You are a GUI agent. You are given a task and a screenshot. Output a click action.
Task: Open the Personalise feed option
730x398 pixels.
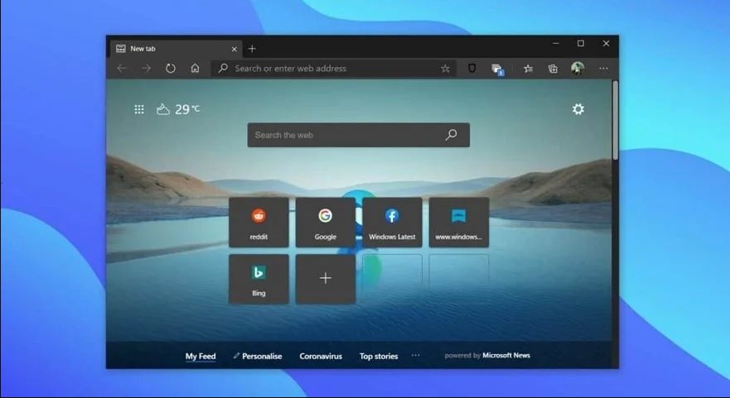click(258, 356)
